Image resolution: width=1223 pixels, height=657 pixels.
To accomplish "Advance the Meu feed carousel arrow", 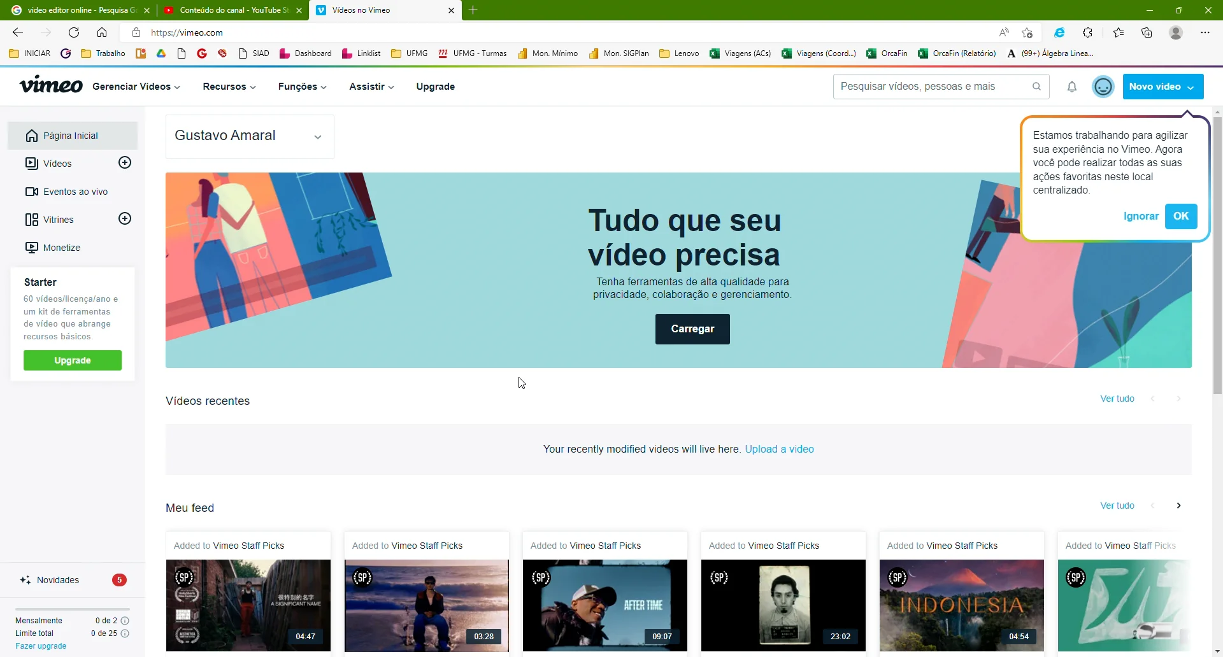I will (x=1179, y=505).
